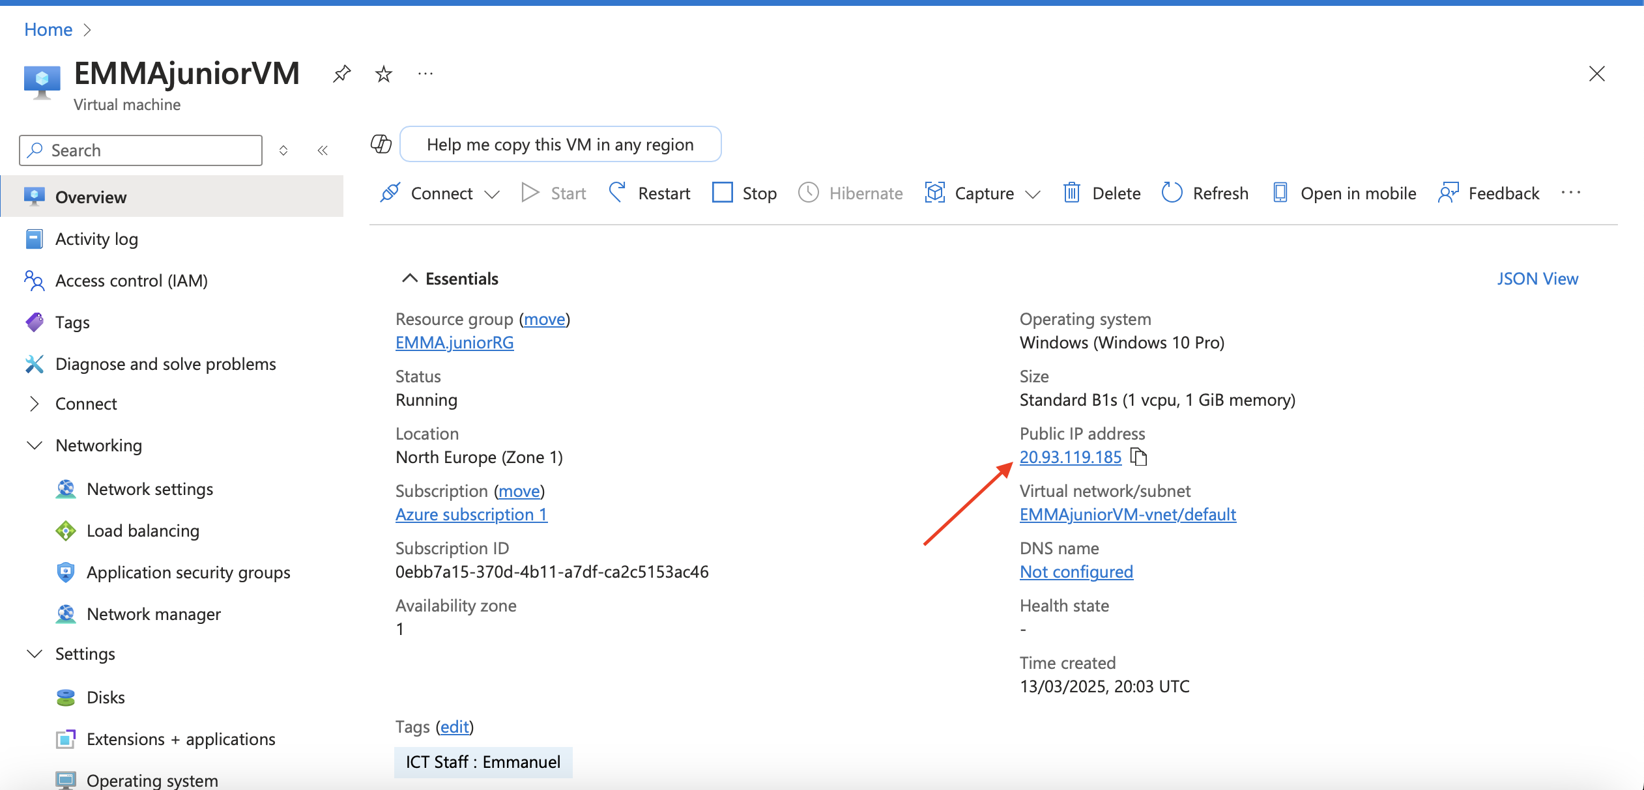
Task: Click edit link beside Tags
Action: tap(455, 727)
